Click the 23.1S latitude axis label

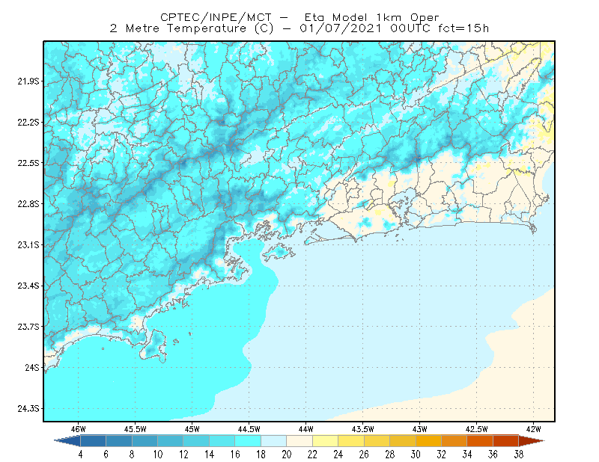(28, 244)
